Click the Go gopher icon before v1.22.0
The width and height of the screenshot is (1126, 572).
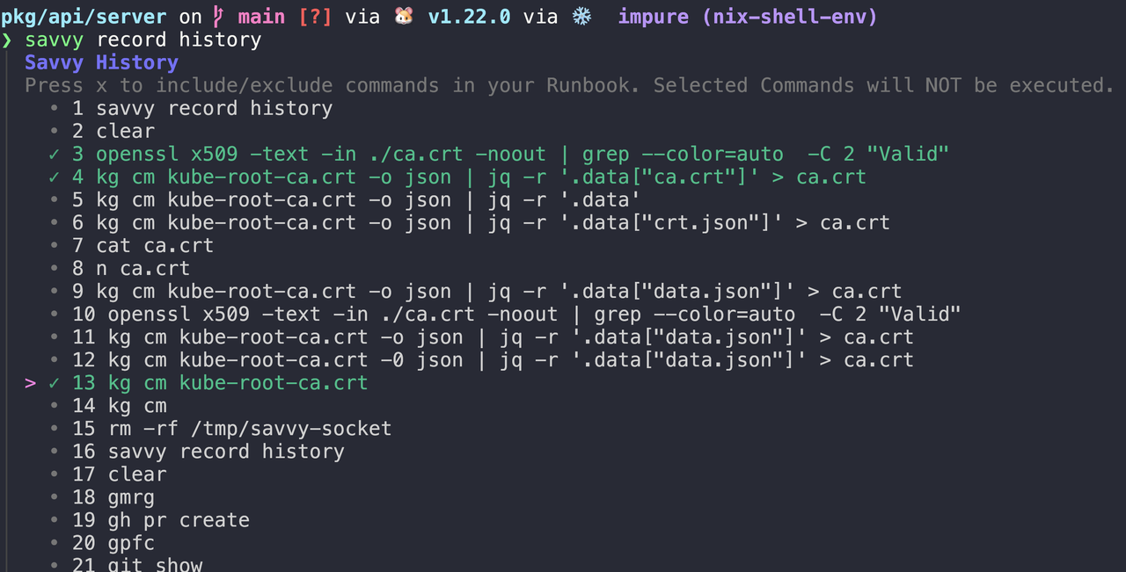[404, 17]
